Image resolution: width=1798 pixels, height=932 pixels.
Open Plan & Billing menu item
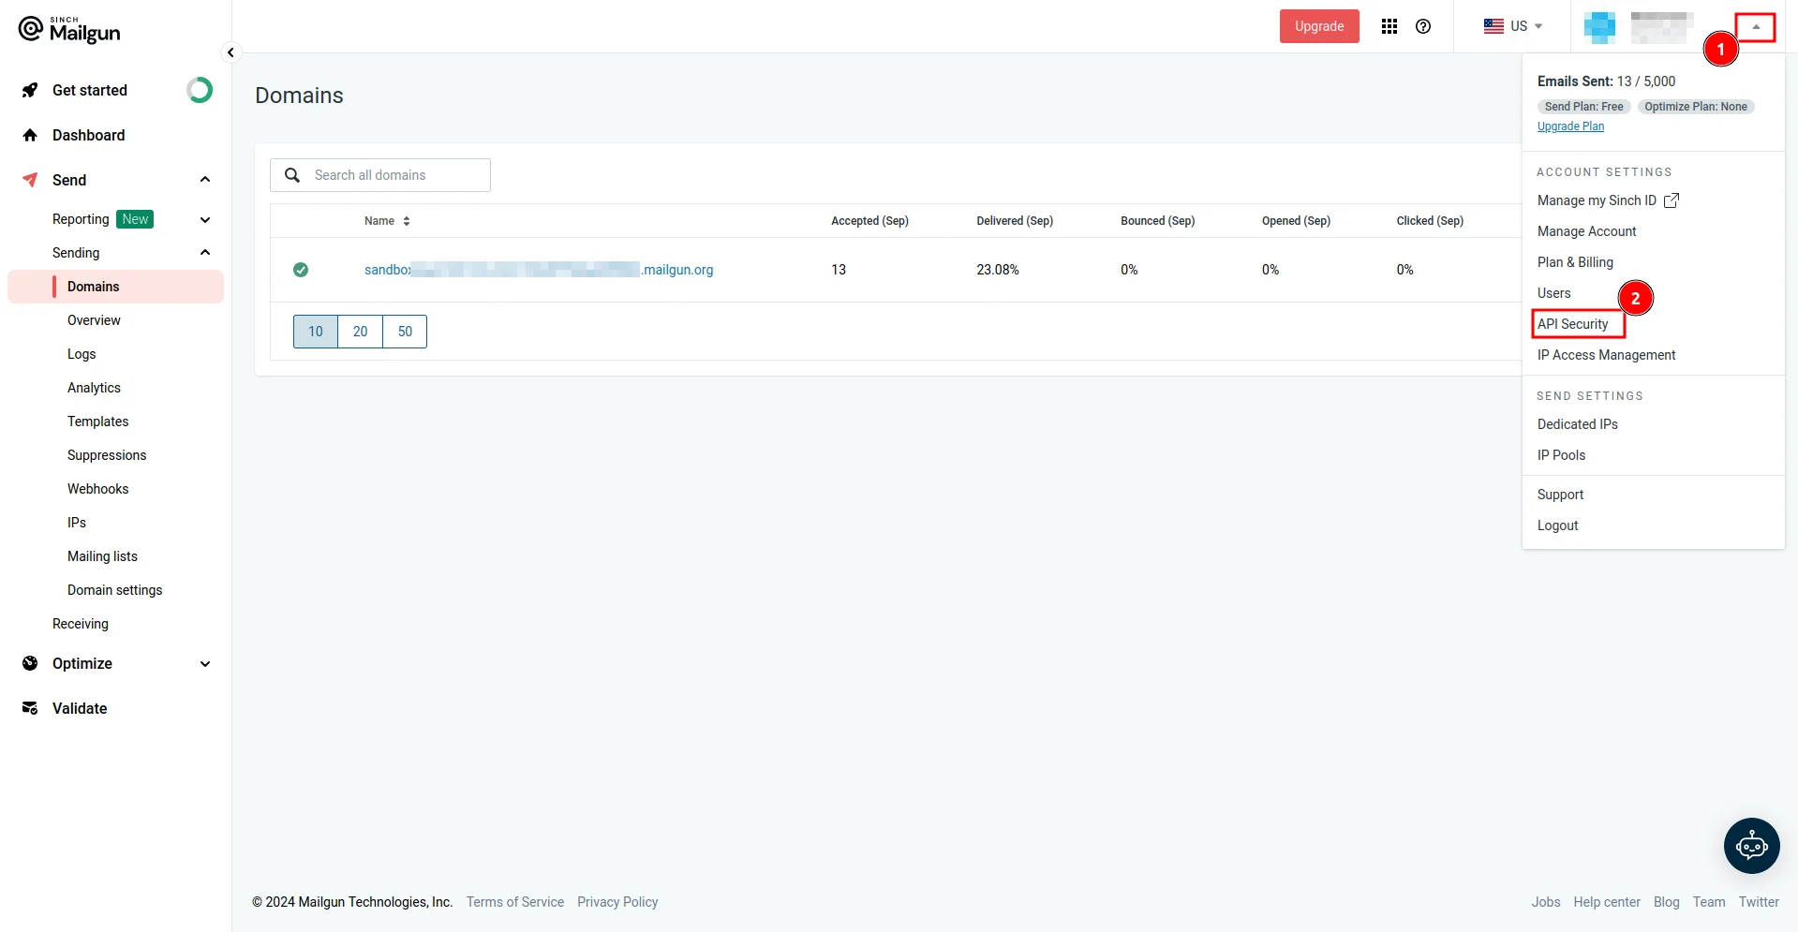tap(1575, 262)
